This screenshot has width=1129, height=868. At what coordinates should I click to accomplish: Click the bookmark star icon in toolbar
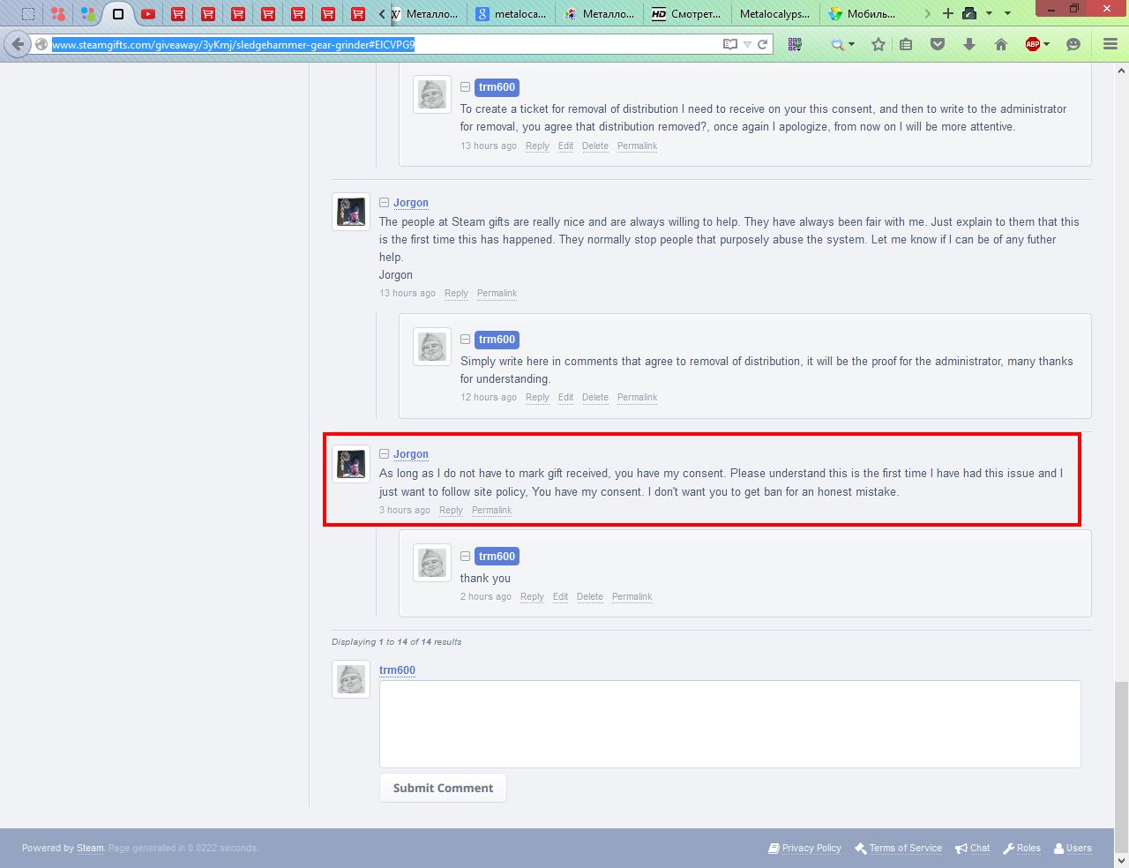pyautogui.click(x=879, y=44)
